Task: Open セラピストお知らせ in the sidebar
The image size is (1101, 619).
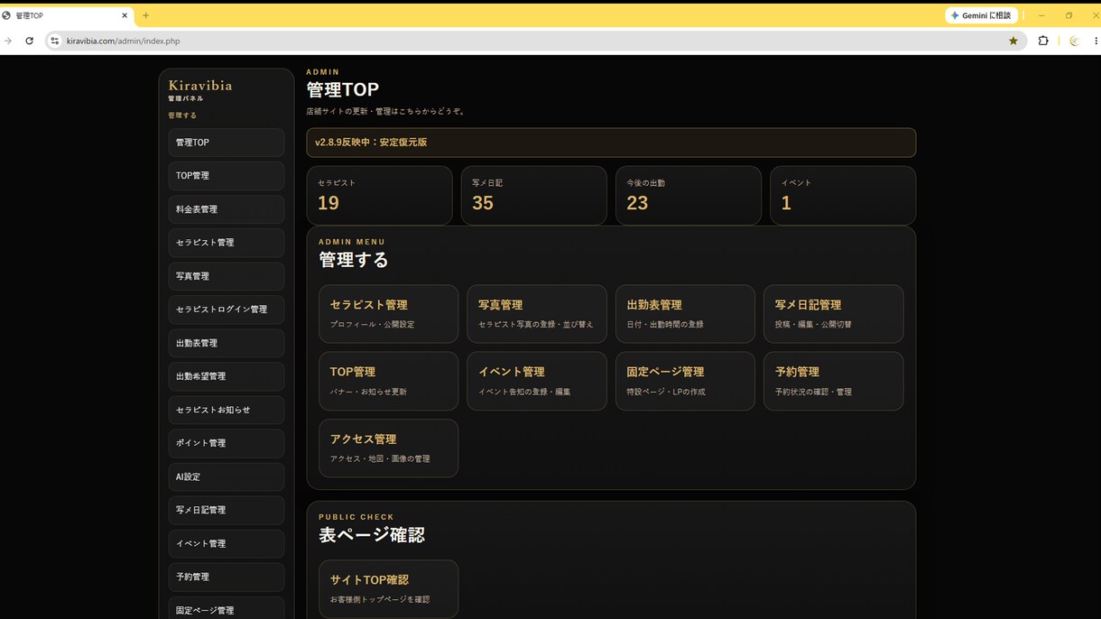Action: click(226, 410)
